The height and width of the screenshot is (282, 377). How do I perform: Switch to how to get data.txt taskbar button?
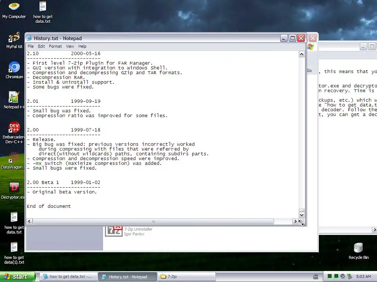coord(68,276)
